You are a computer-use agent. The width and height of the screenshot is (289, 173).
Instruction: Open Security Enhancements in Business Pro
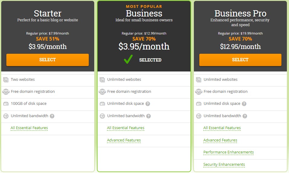click(224, 165)
